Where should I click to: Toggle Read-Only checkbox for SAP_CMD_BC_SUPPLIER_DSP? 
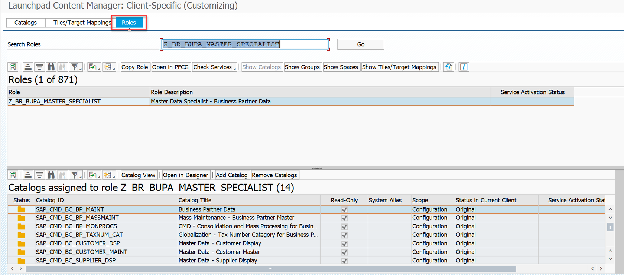[x=344, y=261]
